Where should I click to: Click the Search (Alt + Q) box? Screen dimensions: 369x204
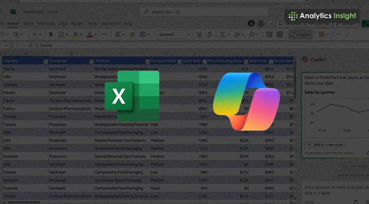tap(204, 12)
